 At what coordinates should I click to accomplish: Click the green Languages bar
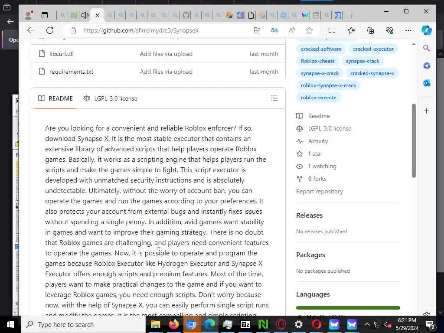point(348,308)
